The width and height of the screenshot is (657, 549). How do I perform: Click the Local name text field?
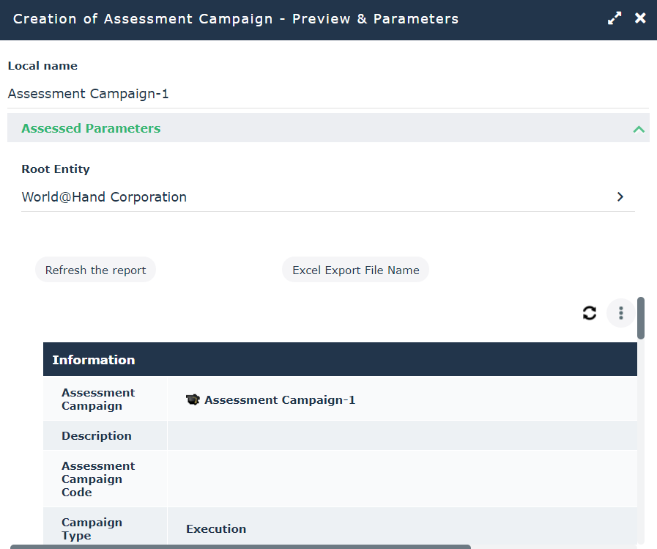327,94
